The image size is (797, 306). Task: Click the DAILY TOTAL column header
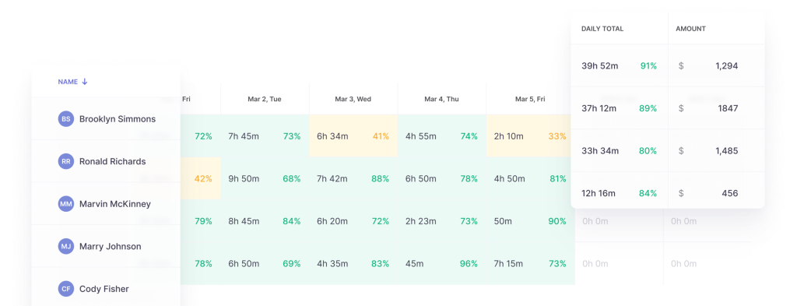click(602, 29)
